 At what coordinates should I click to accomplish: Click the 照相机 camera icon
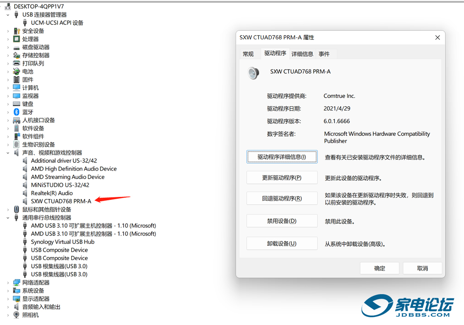[x=16, y=315]
